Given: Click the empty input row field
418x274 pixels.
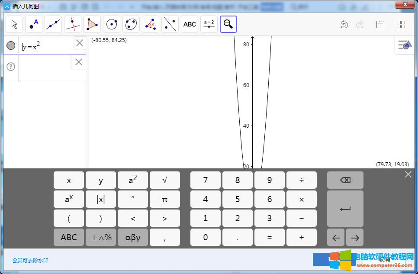Looking at the screenshot, I should pyautogui.click(x=44, y=68).
